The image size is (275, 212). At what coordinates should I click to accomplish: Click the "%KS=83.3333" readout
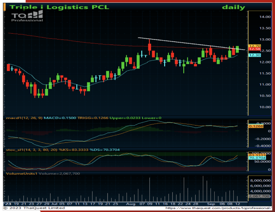tap(74, 150)
